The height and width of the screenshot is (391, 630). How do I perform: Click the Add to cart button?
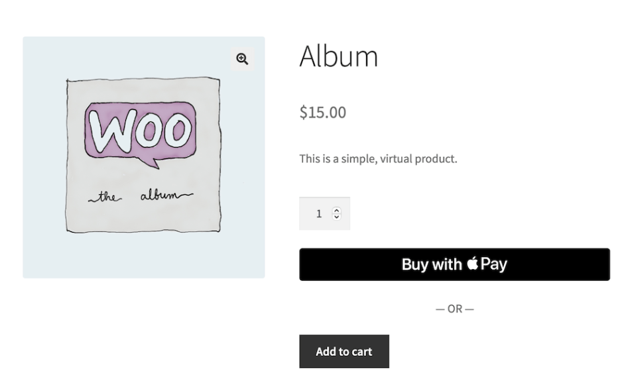click(x=344, y=351)
